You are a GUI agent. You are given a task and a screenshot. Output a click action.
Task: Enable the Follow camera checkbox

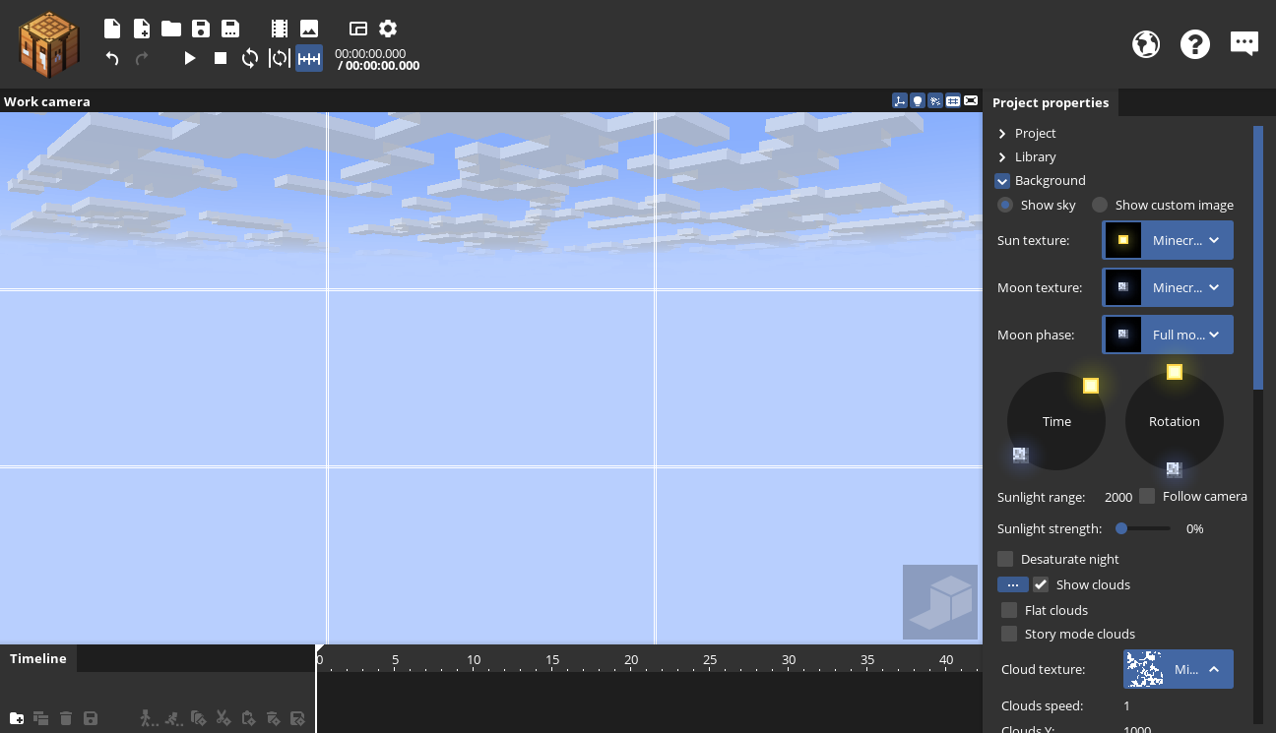(1147, 496)
